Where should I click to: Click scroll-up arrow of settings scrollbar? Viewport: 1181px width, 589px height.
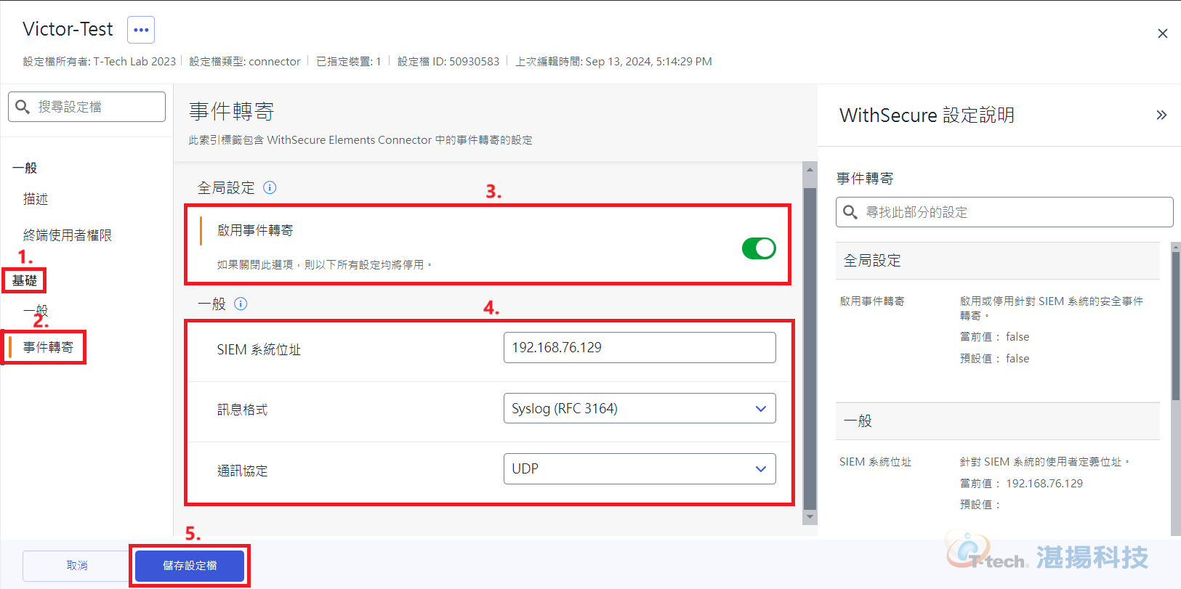tap(810, 168)
